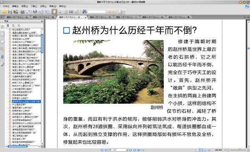Go to previous page button in status bar
Viewport: 250px width, 152px height.
click(x=106, y=150)
